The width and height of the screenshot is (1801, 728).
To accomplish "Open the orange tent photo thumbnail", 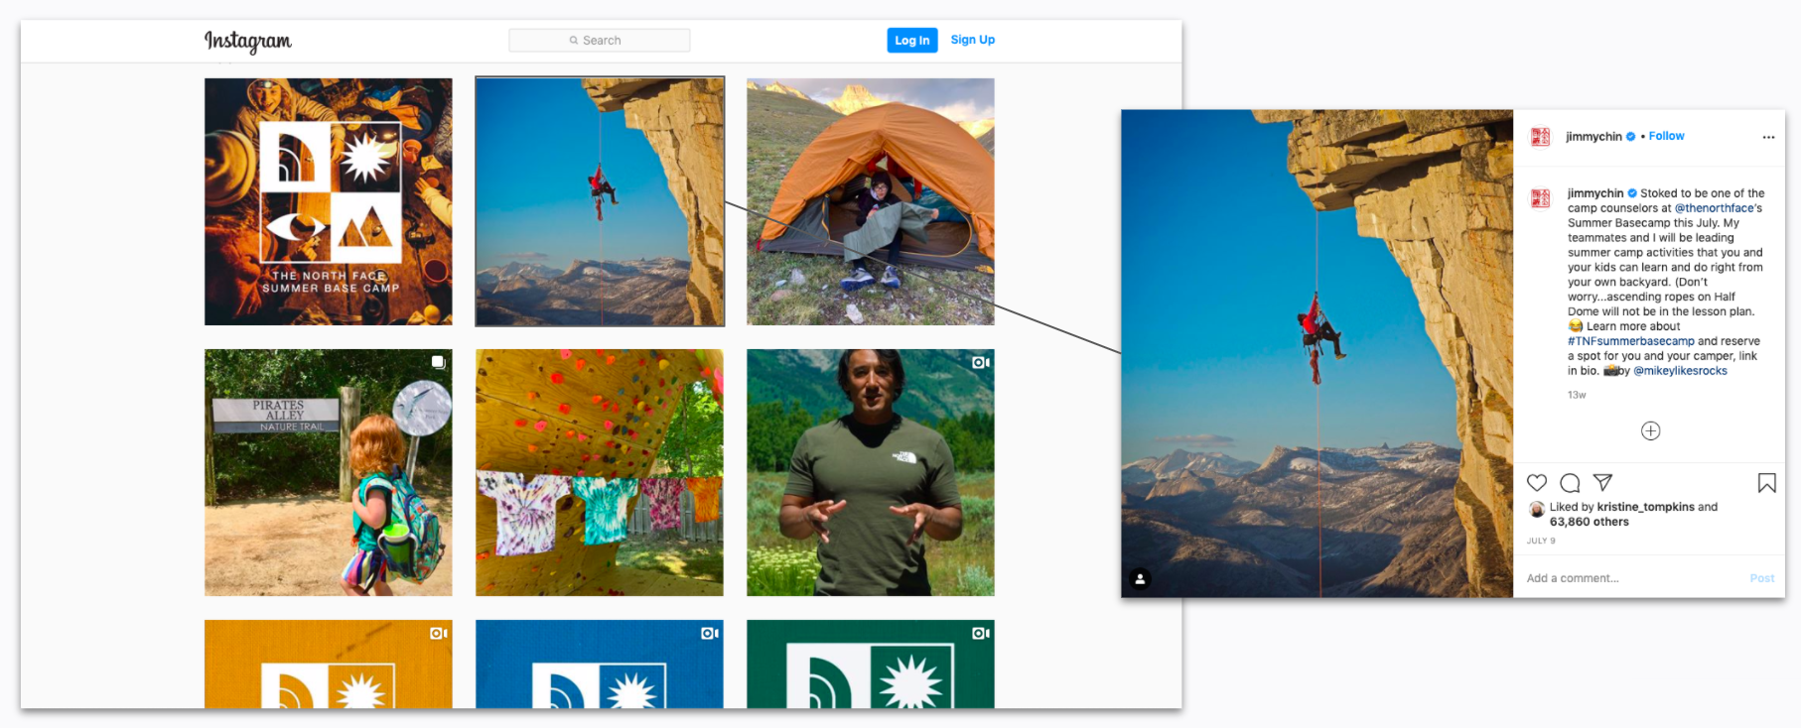I will [x=871, y=202].
